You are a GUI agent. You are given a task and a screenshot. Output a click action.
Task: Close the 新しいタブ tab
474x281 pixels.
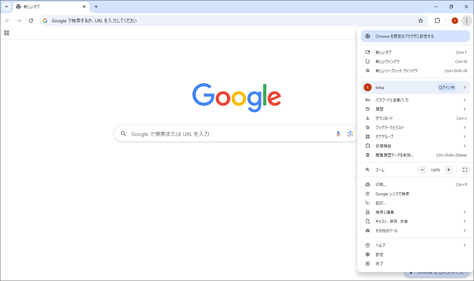point(84,7)
